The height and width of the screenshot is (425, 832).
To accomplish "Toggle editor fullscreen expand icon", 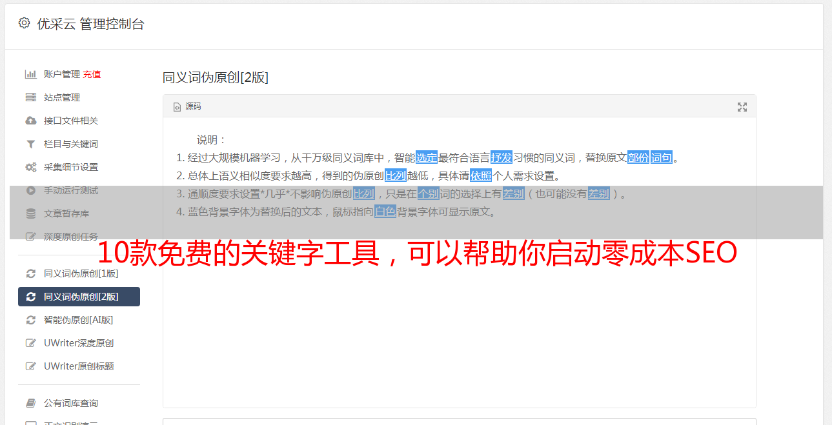I will click(742, 107).
